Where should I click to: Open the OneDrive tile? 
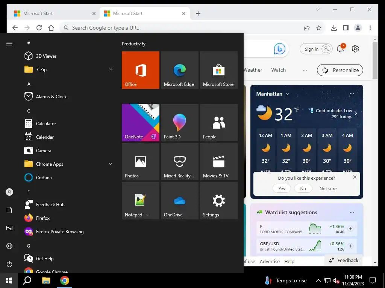[179, 201]
